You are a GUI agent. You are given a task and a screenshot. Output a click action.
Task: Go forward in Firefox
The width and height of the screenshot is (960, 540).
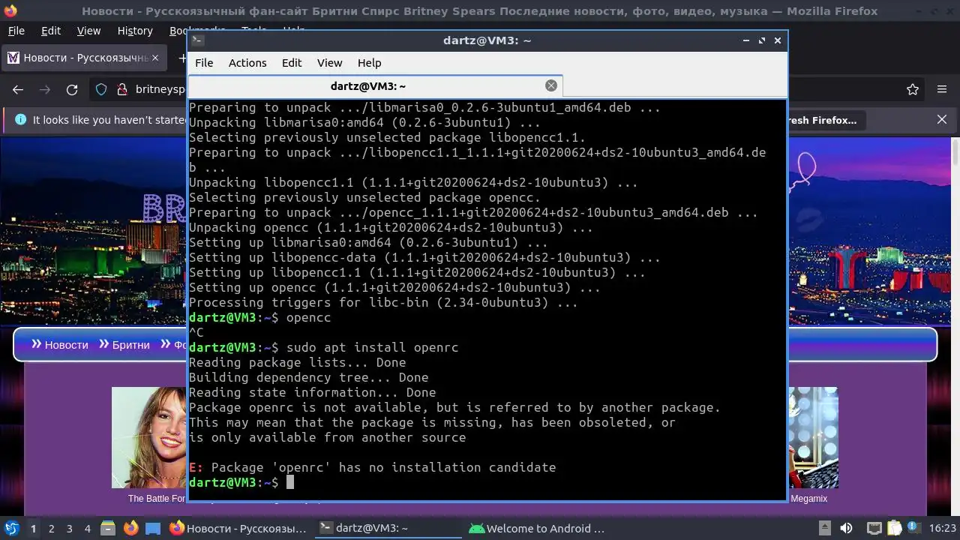point(45,89)
